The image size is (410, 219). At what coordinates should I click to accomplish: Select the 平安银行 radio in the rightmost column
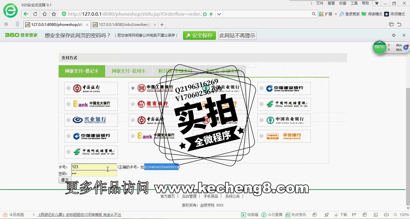tap(262, 136)
